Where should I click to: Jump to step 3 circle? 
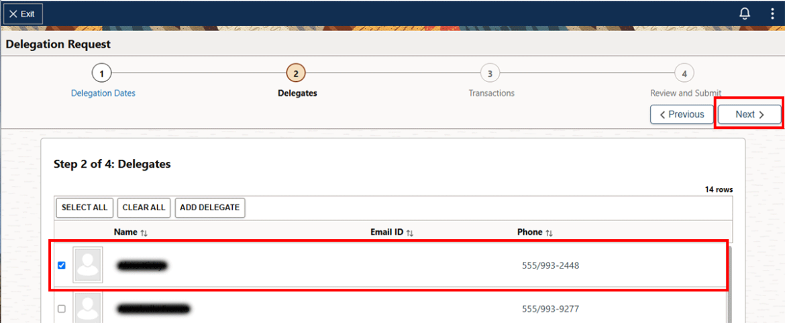coord(490,73)
